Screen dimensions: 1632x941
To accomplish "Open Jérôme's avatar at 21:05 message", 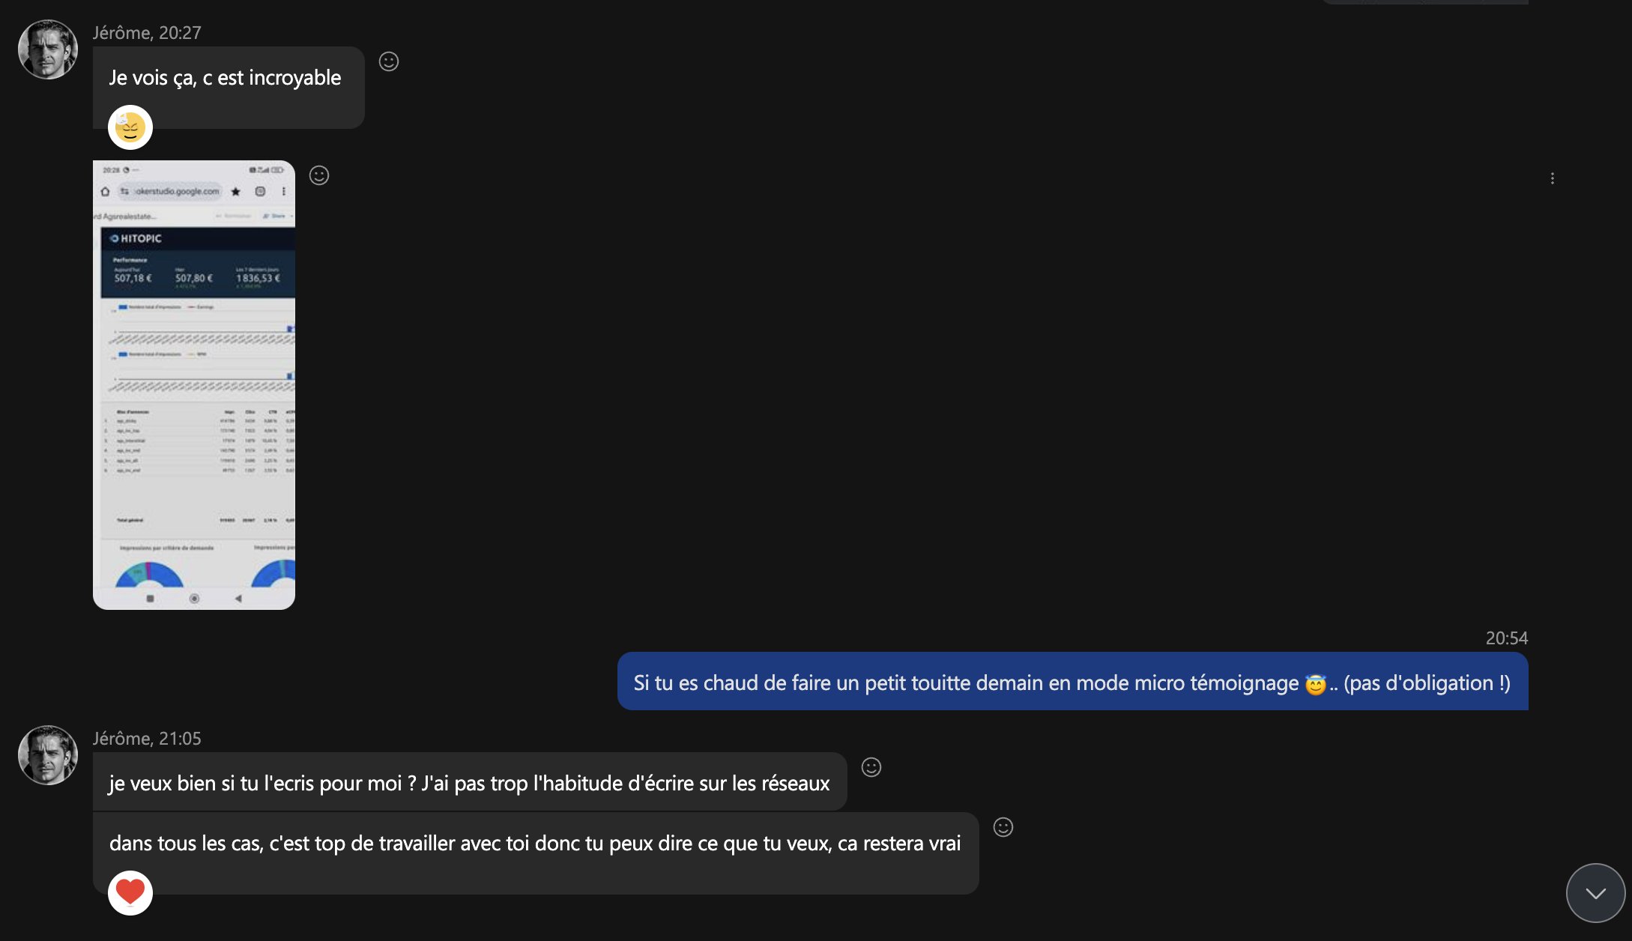I will pos(48,755).
